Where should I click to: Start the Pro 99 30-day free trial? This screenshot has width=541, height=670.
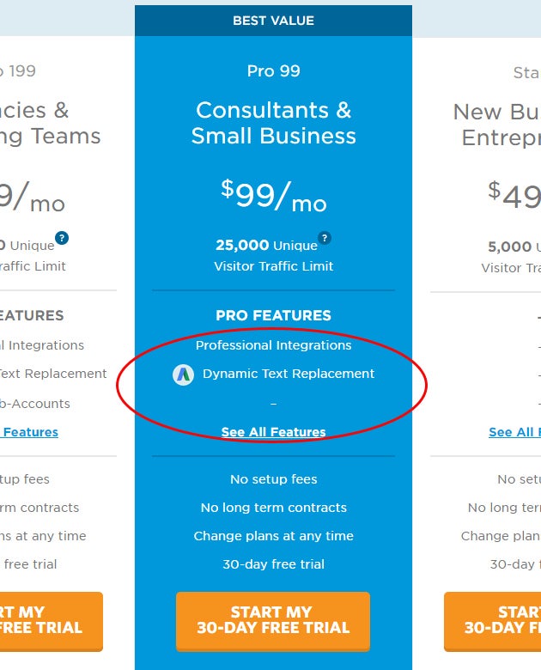pyautogui.click(x=273, y=621)
